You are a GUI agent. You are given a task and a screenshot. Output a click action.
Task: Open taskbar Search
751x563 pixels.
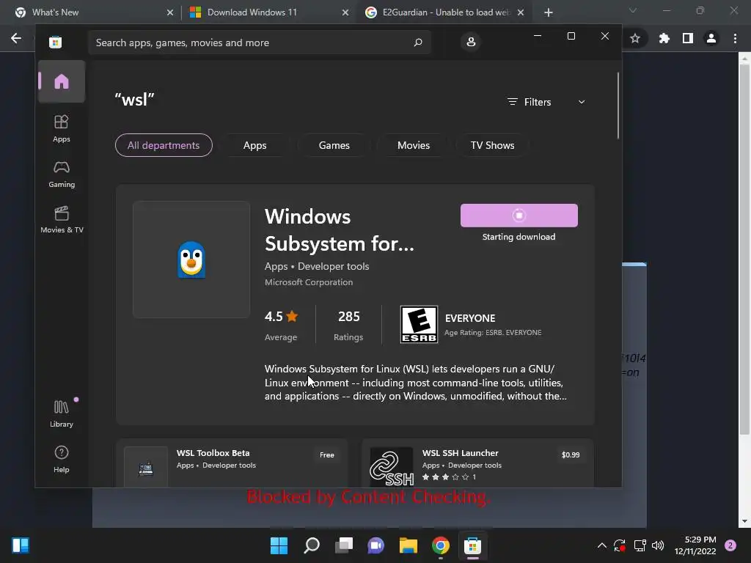point(311,545)
